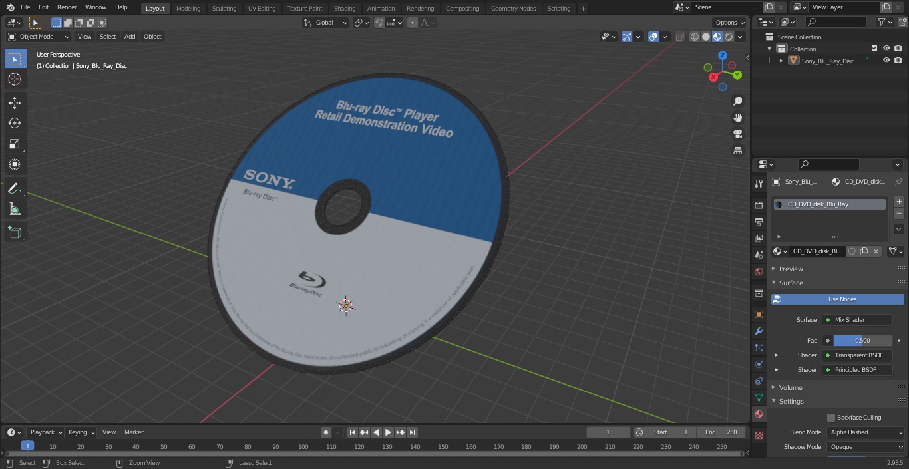Toggle render visibility of Sony_Blu_Ray_Disc
This screenshot has height=469, width=909.
coord(898,60)
